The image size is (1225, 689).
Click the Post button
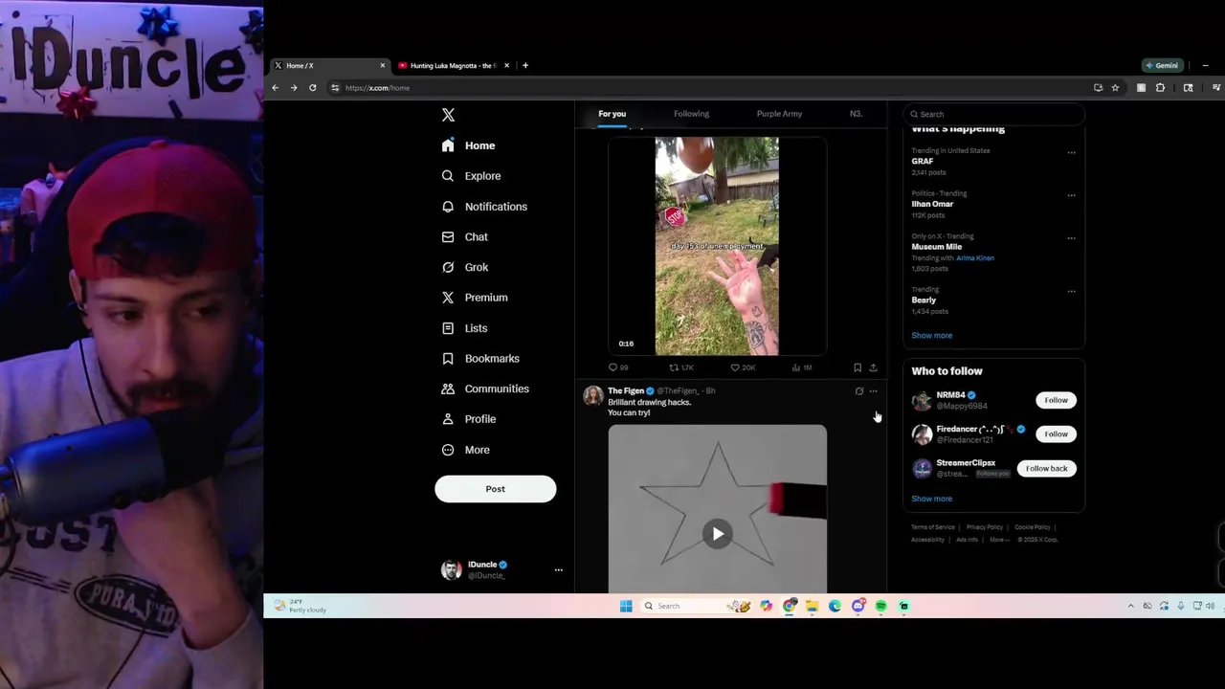[x=495, y=489]
